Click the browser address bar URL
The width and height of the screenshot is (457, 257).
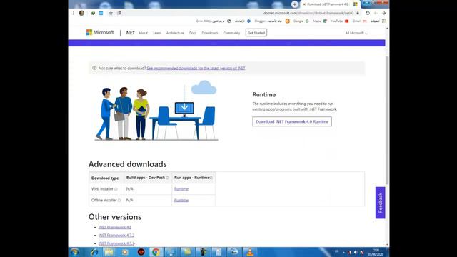[308, 13]
